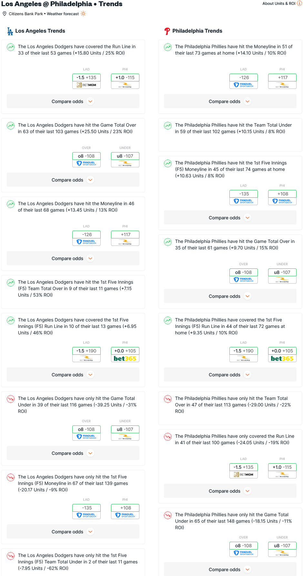Screen dimensions: 303x576
Task: Click the sunny weather forecast icon
Action: coord(83,14)
